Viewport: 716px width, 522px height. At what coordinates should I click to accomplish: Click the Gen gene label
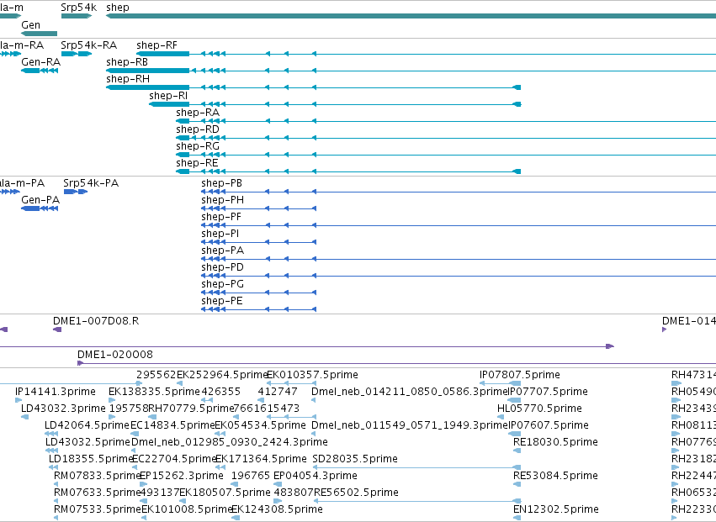[30, 25]
